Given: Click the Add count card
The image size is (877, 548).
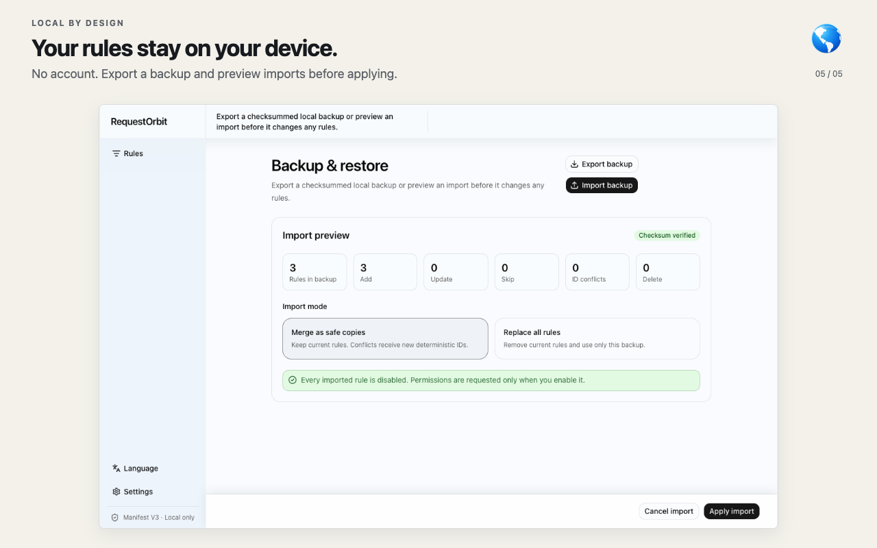Looking at the screenshot, I should [385, 272].
